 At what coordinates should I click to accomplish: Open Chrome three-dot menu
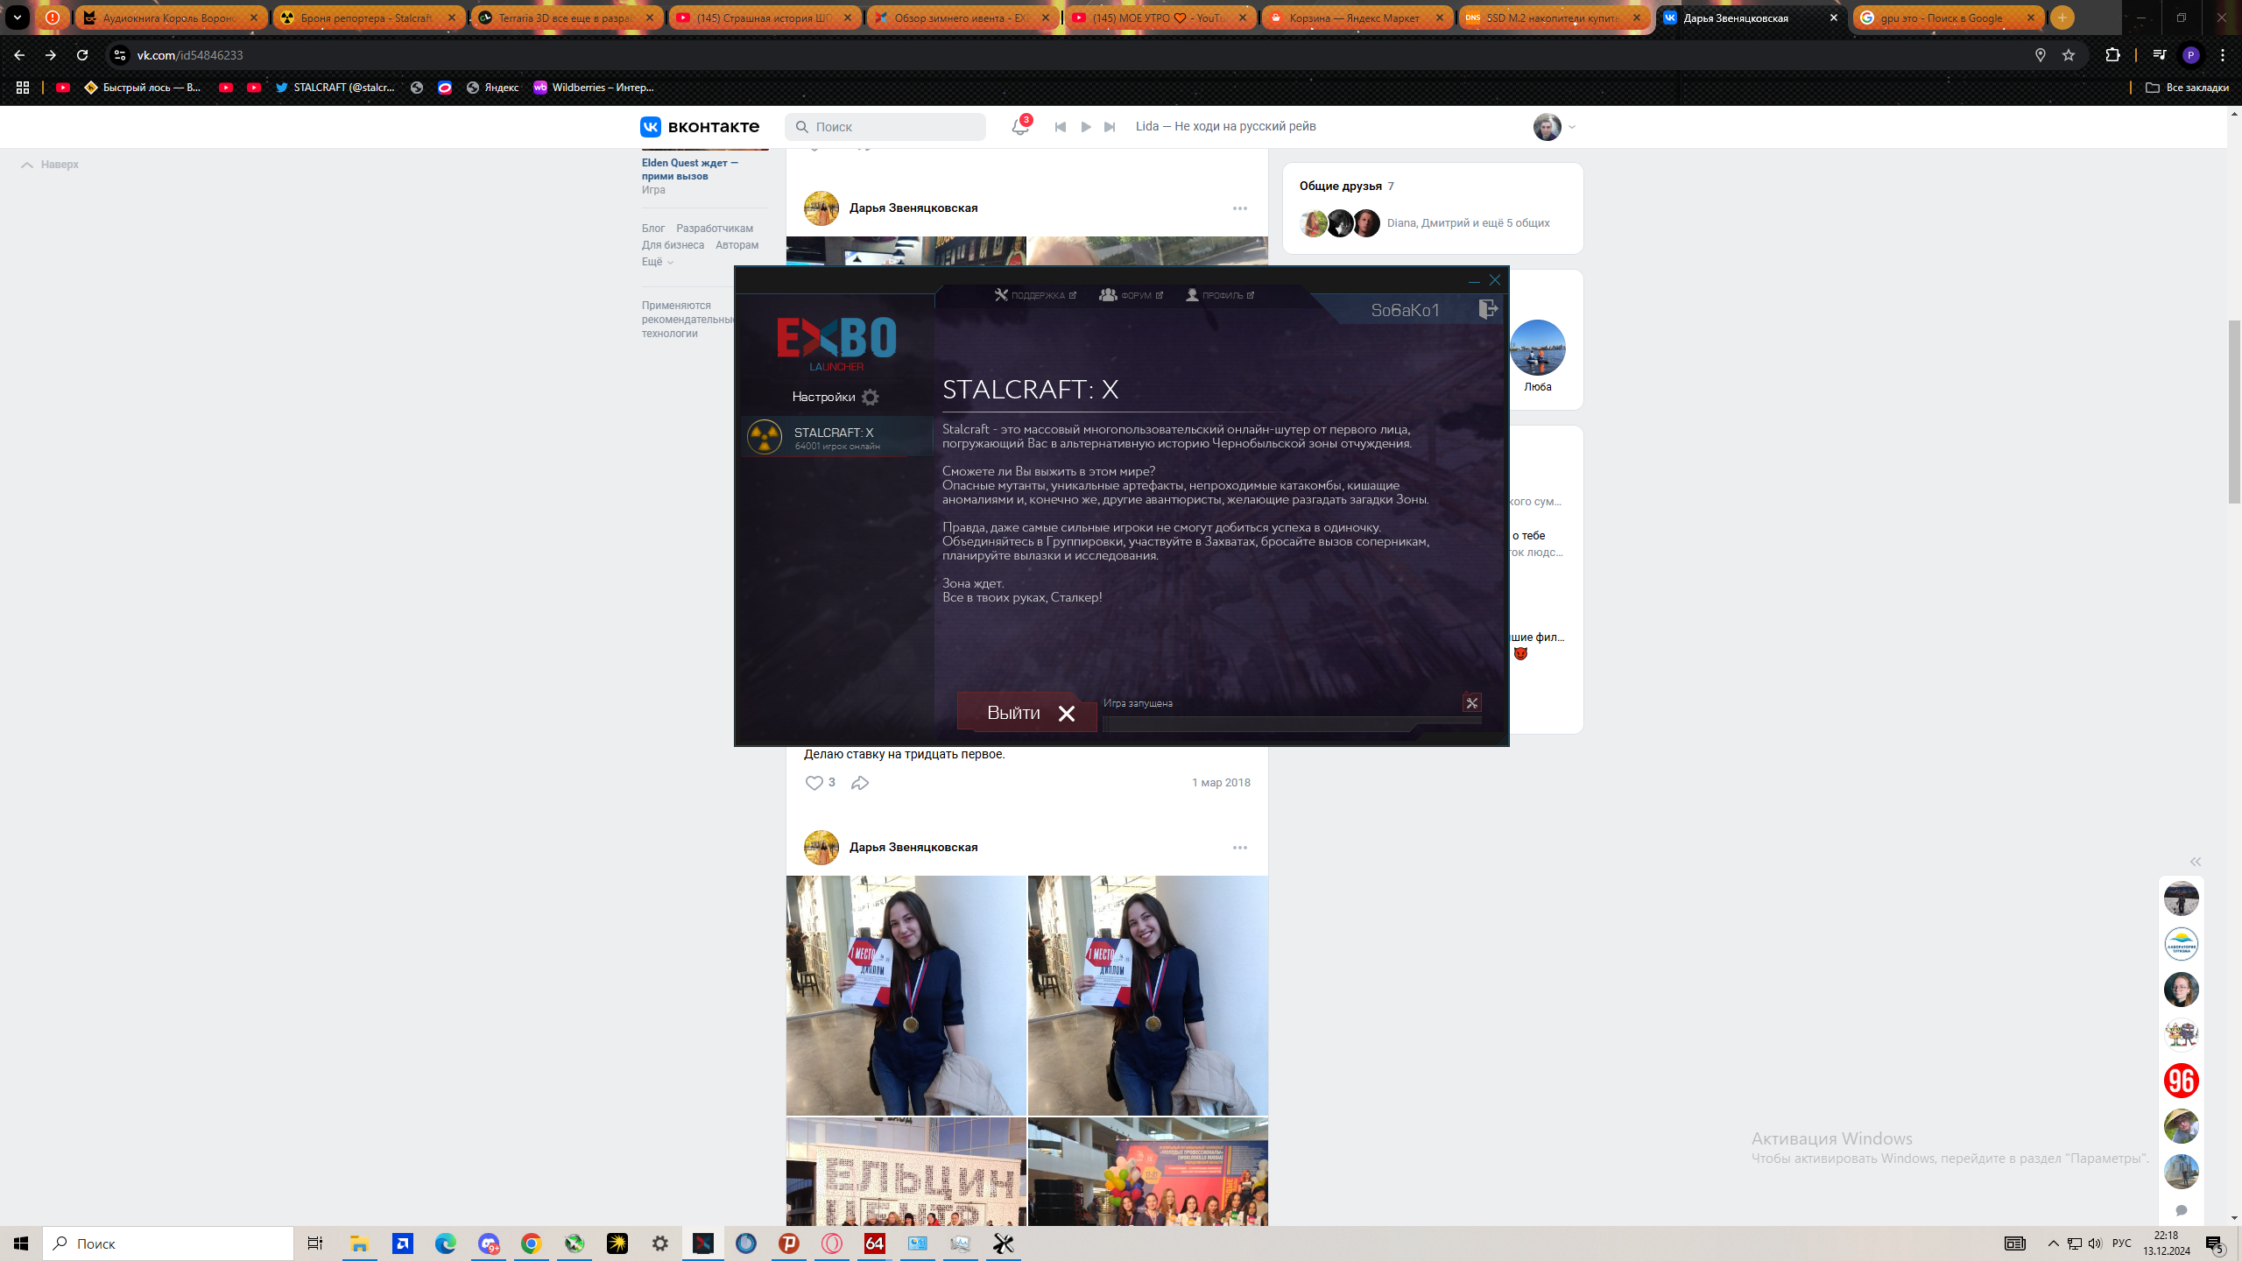(x=2223, y=55)
